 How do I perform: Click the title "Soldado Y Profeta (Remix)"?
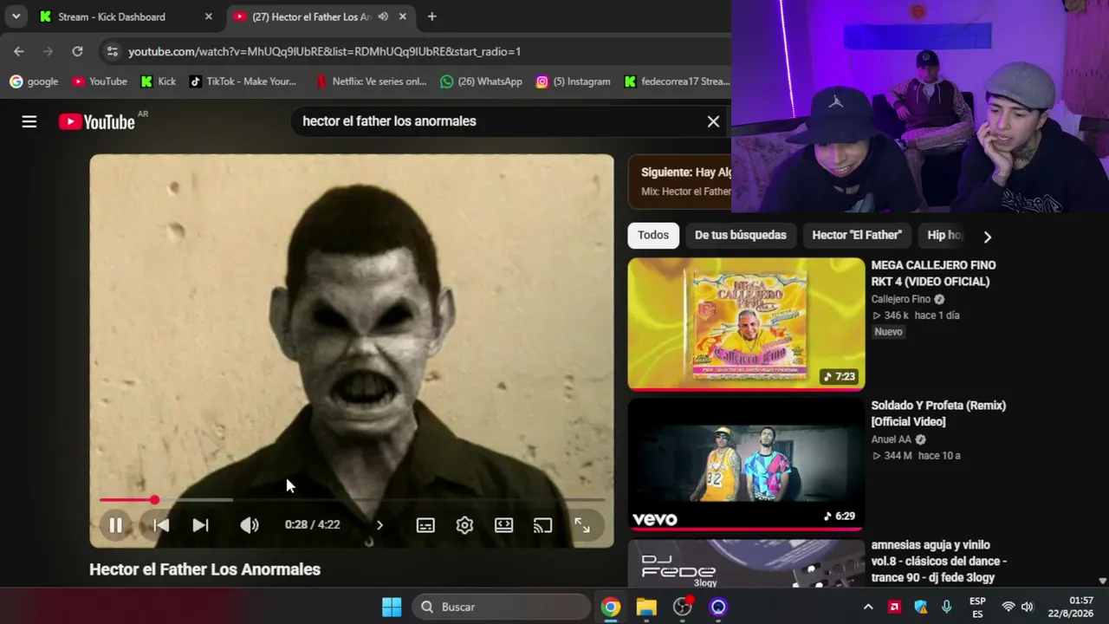(x=938, y=413)
